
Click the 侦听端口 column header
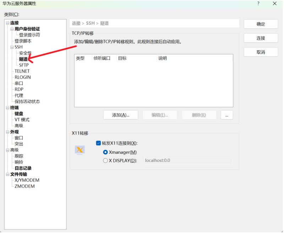102,58
